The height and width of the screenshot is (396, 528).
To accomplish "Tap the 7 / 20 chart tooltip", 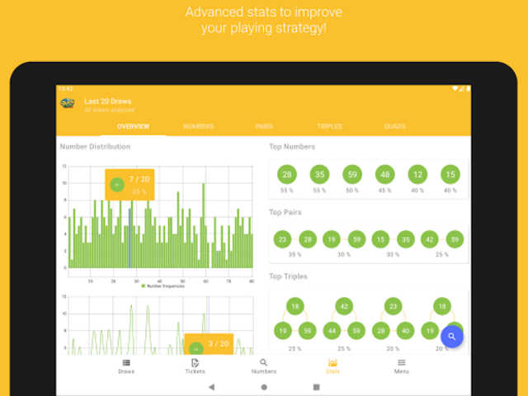I will click(x=130, y=184).
